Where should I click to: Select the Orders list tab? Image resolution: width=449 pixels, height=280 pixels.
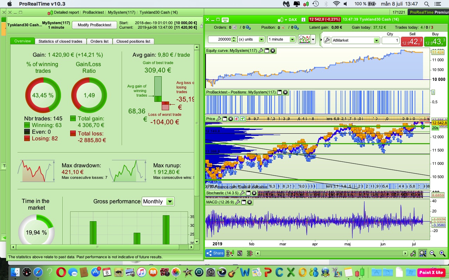click(x=100, y=41)
